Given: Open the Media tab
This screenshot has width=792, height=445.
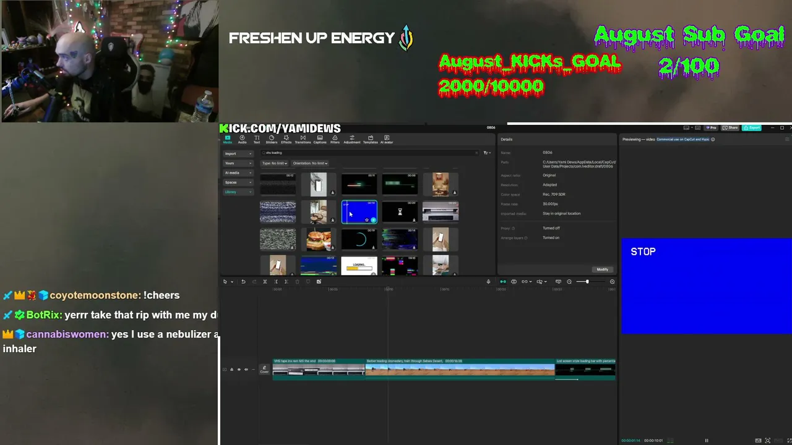Looking at the screenshot, I should point(228,140).
